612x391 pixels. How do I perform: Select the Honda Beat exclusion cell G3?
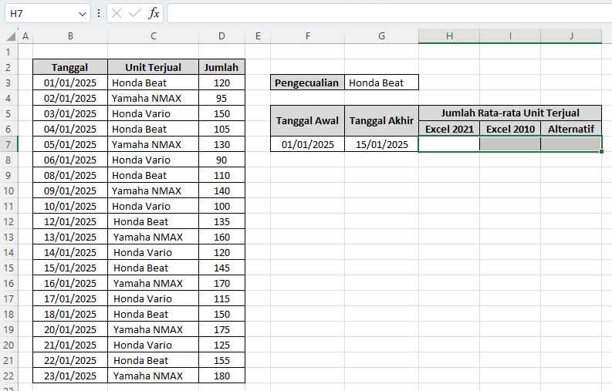click(x=382, y=83)
